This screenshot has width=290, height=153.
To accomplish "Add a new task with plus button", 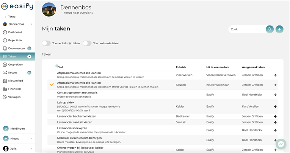I will pos(279,29).
